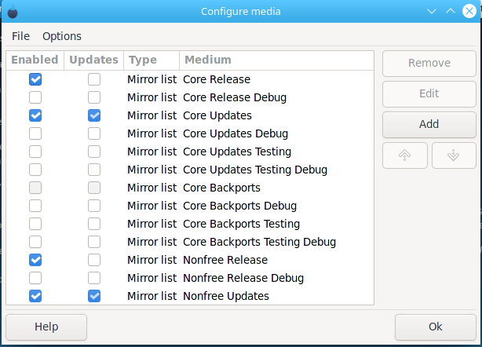Disable the Core Updates medium
Image resolution: width=482 pixels, height=347 pixels.
tap(35, 115)
